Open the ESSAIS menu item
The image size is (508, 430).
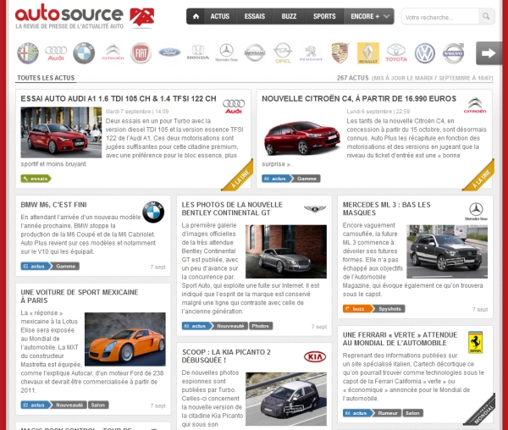pos(254,16)
